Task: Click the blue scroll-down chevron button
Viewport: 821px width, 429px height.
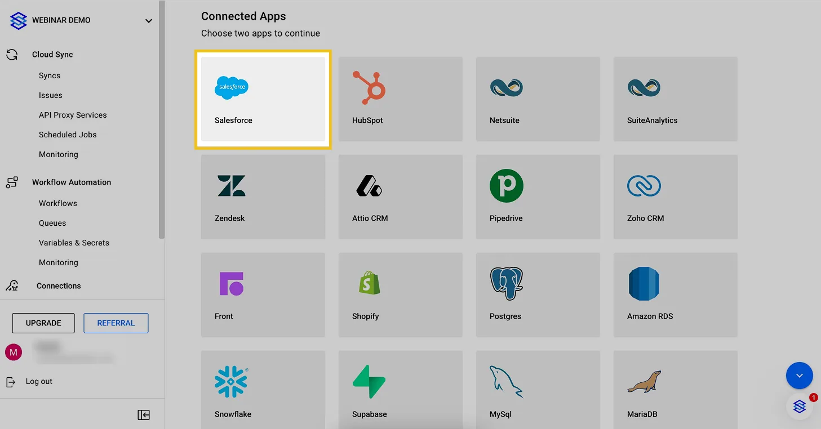Action: pos(800,376)
